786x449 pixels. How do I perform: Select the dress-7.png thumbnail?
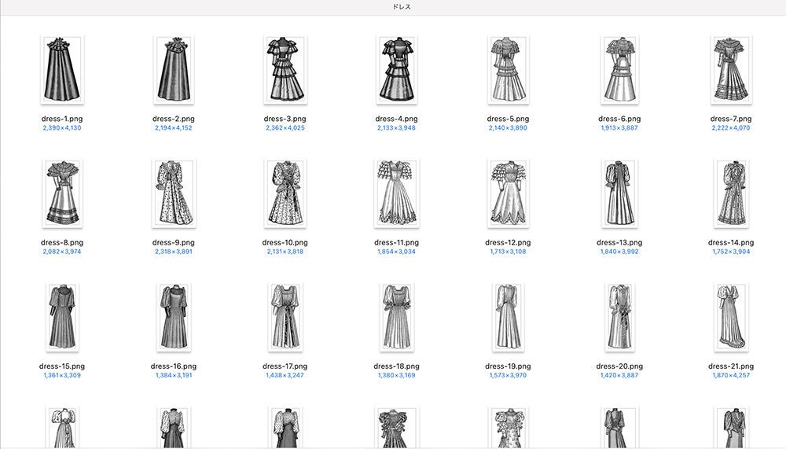(731, 70)
